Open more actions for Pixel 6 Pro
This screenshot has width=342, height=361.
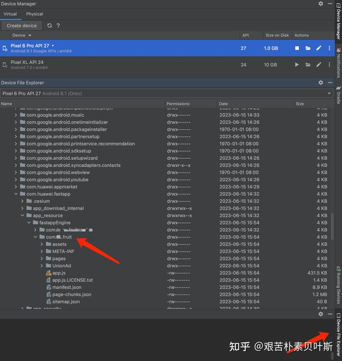coord(329,48)
